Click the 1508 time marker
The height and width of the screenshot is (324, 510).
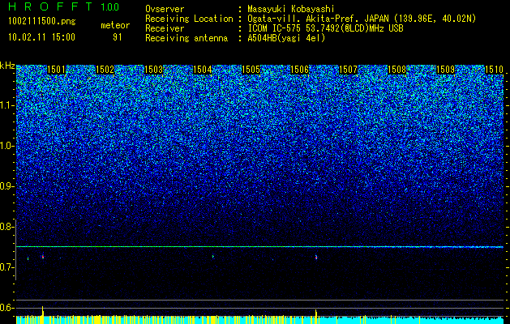point(396,70)
